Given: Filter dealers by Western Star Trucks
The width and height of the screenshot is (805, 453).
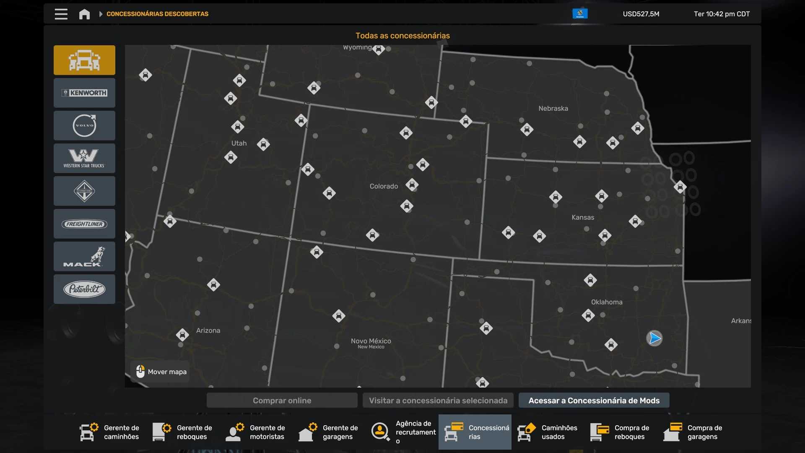Looking at the screenshot, I should tap(84, 158).
